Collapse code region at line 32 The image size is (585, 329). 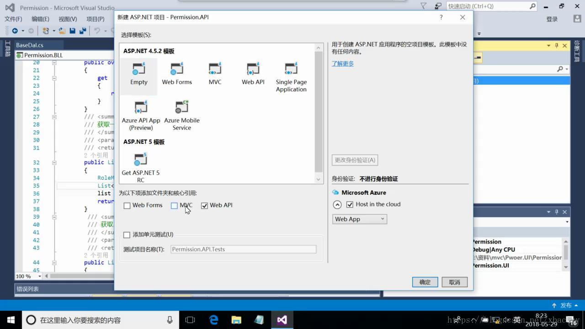click(54, 162)
